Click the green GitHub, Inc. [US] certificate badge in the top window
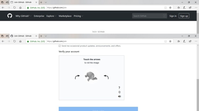The image size is (199, 111). [36, 8]
